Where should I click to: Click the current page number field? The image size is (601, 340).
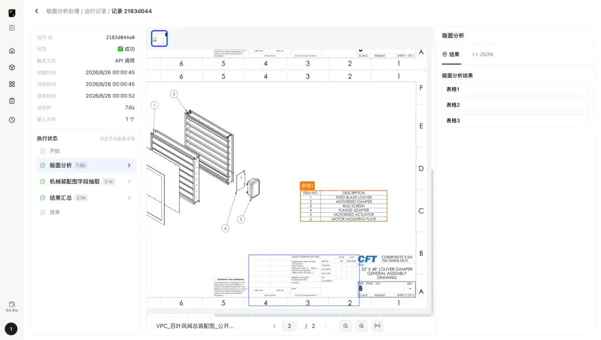coord(289,326)
